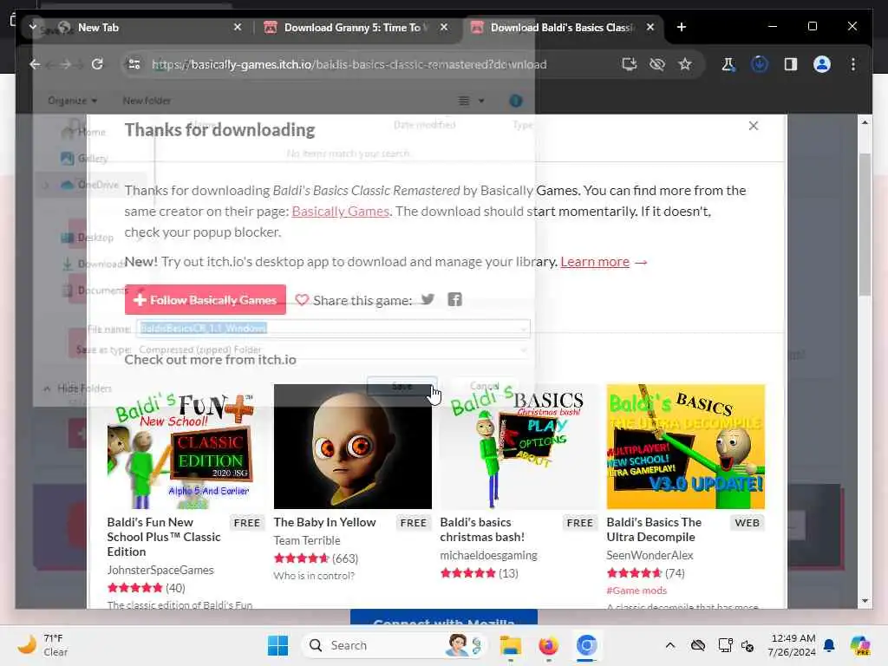Viewport: 888px width, 666px height.
Task: Open Baldi's Basics The Ultra Decompile title
Action: point(654,530)
